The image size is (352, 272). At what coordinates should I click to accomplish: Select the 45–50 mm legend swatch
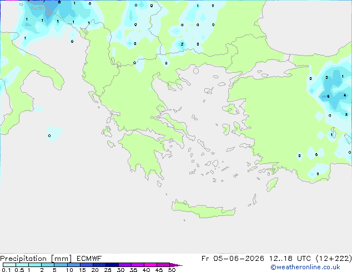pos(163,265)
